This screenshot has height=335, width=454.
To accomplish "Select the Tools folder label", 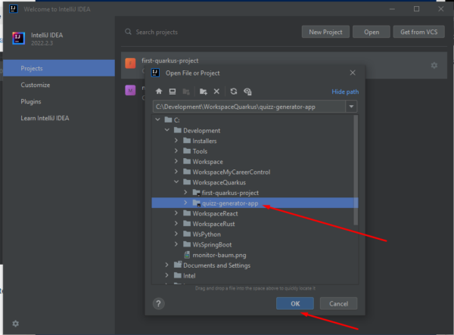I will 200,151.
